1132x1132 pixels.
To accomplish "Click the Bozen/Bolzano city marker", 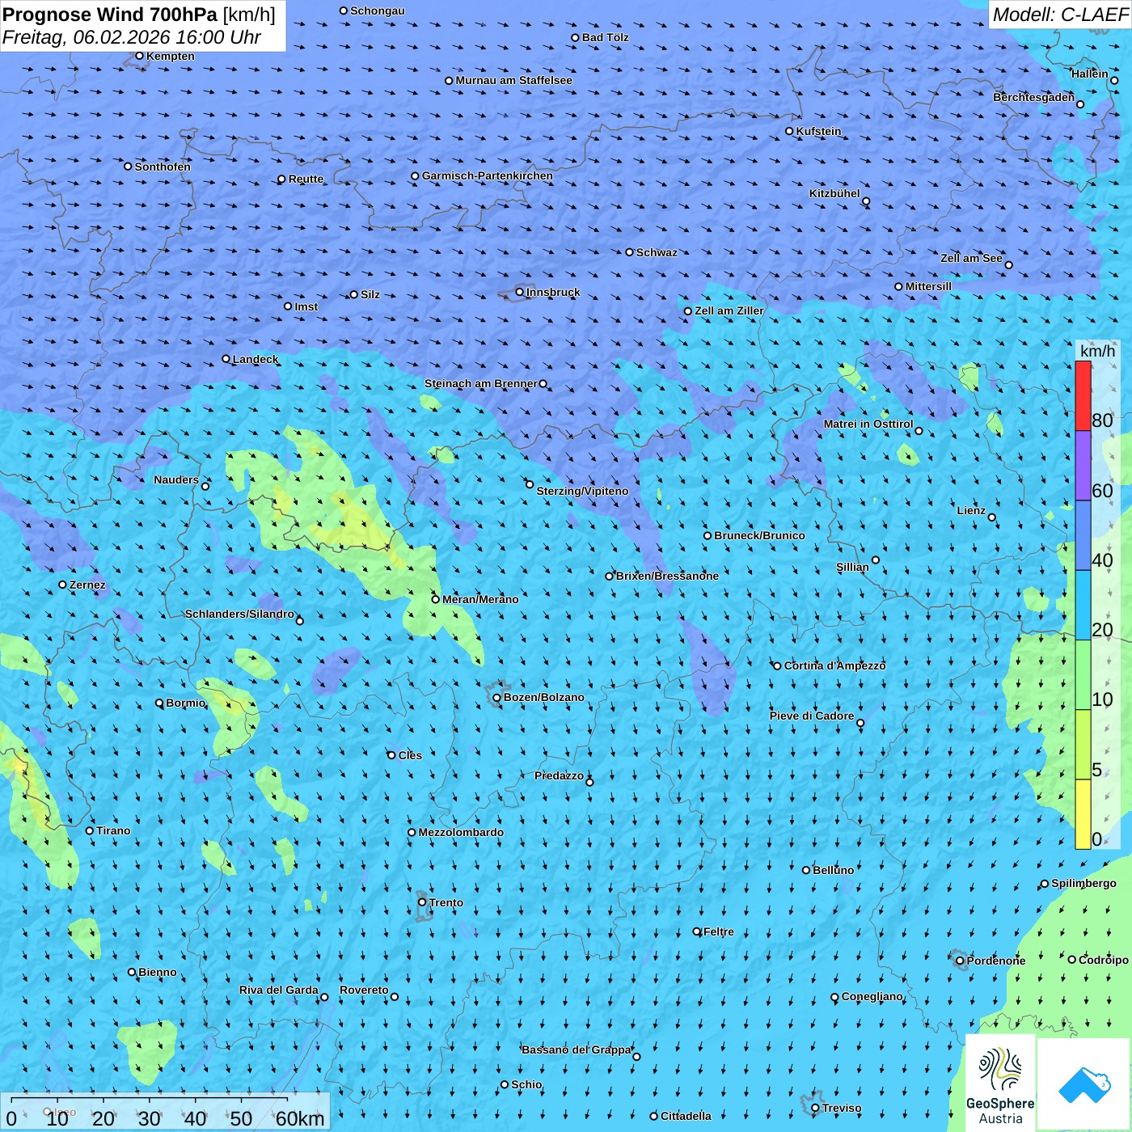I will [497, 698].
